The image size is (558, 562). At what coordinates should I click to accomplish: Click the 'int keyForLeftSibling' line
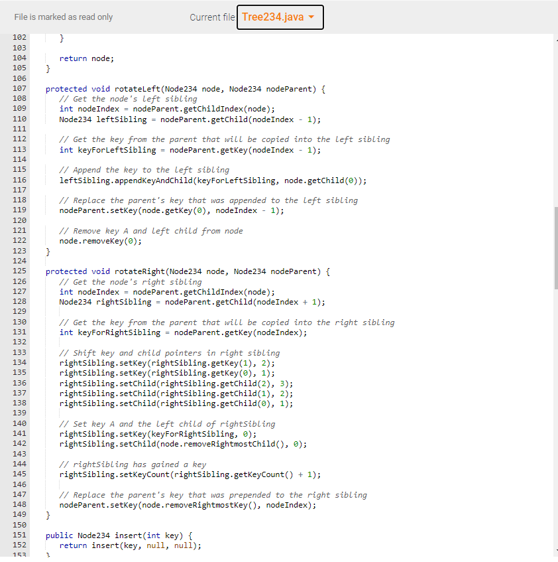tap(190, 150)
